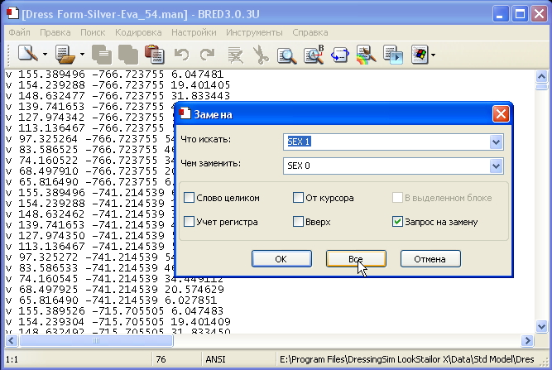Click the horizontal scrollbar left arrow
552x370 pixels.
point(12,340)
